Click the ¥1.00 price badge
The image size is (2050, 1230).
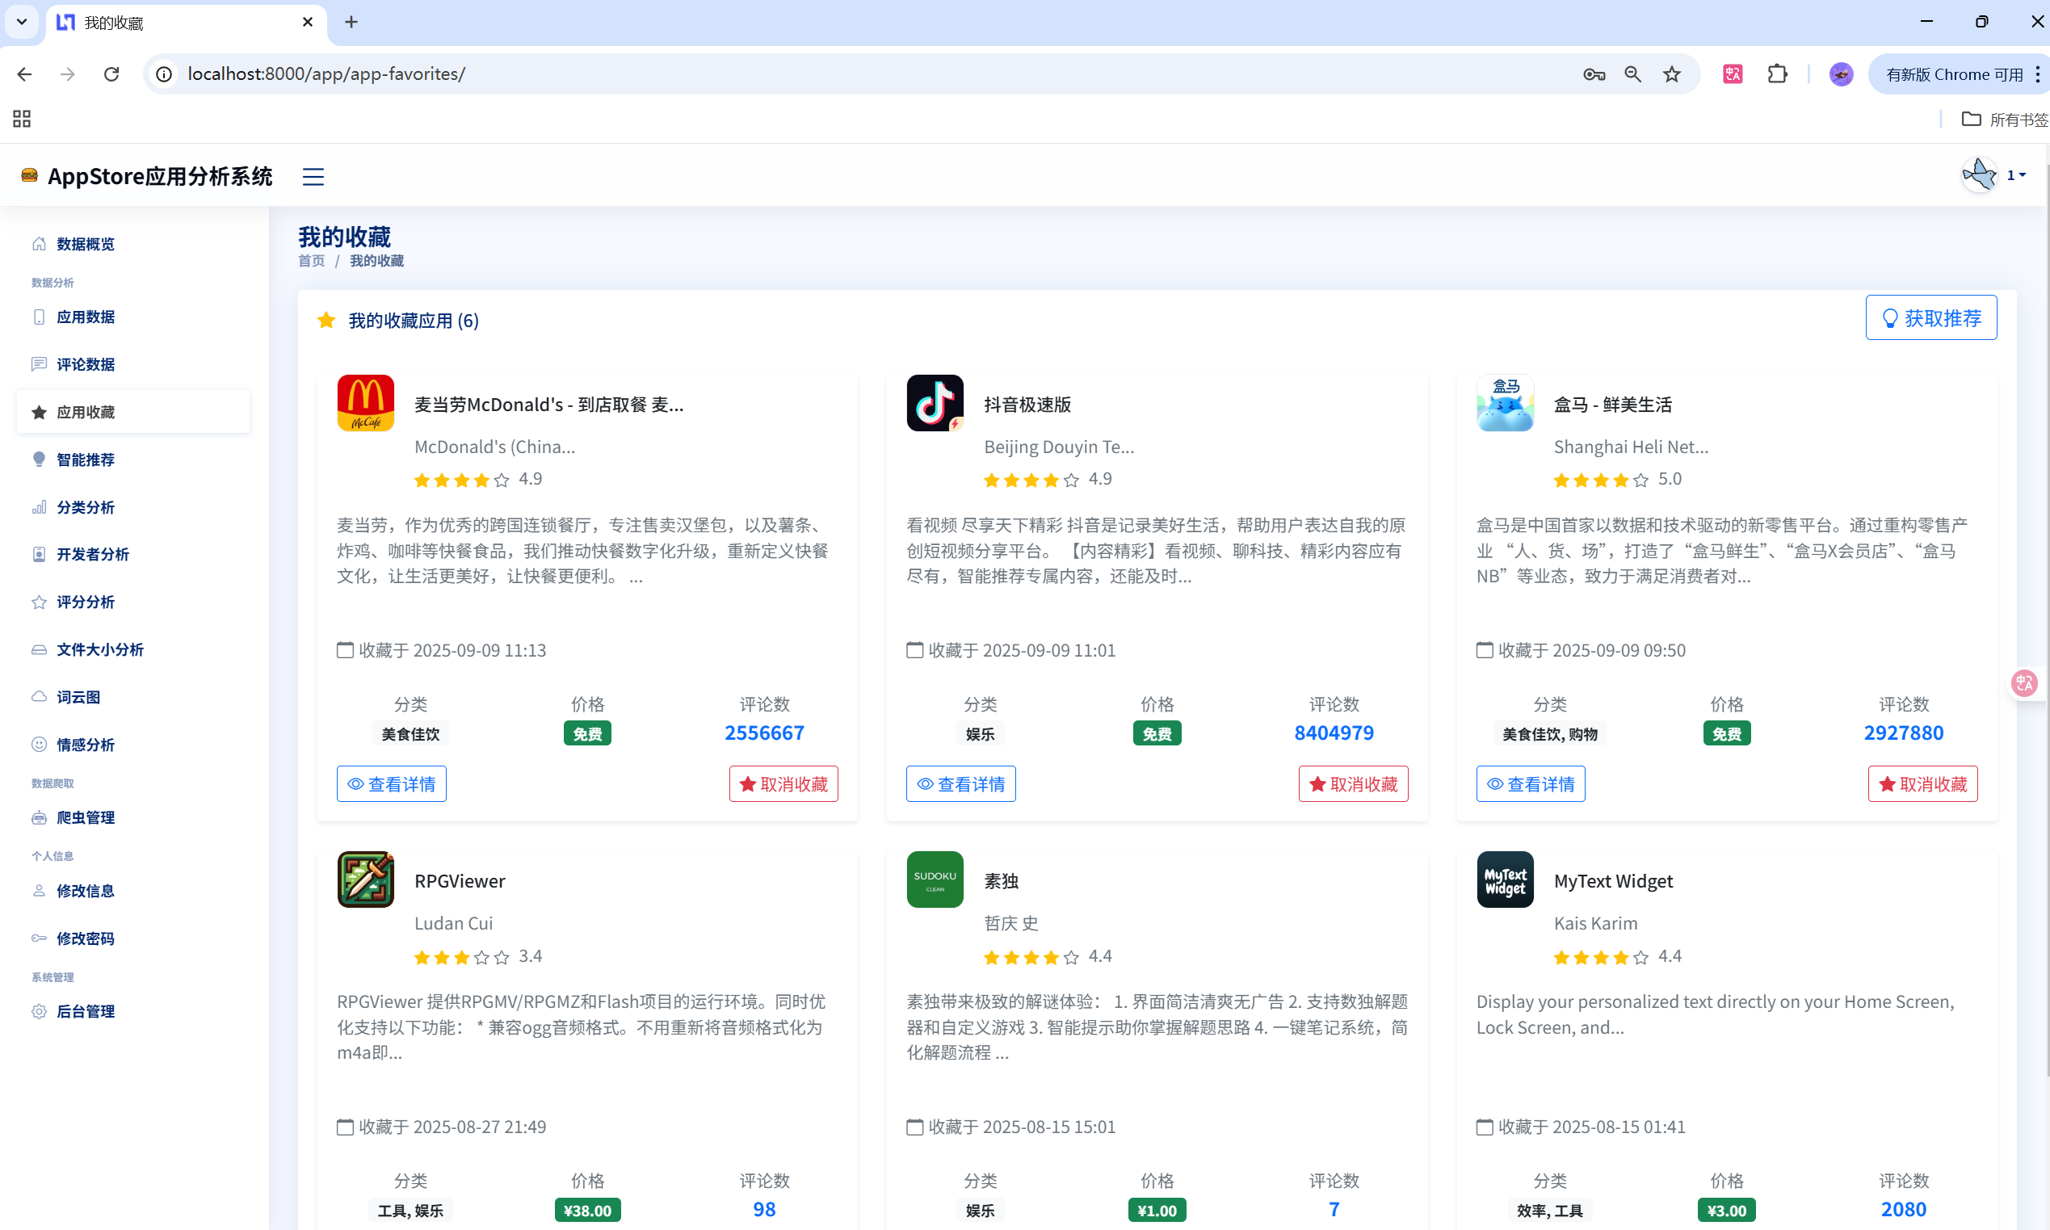tap(1157, 1210)
